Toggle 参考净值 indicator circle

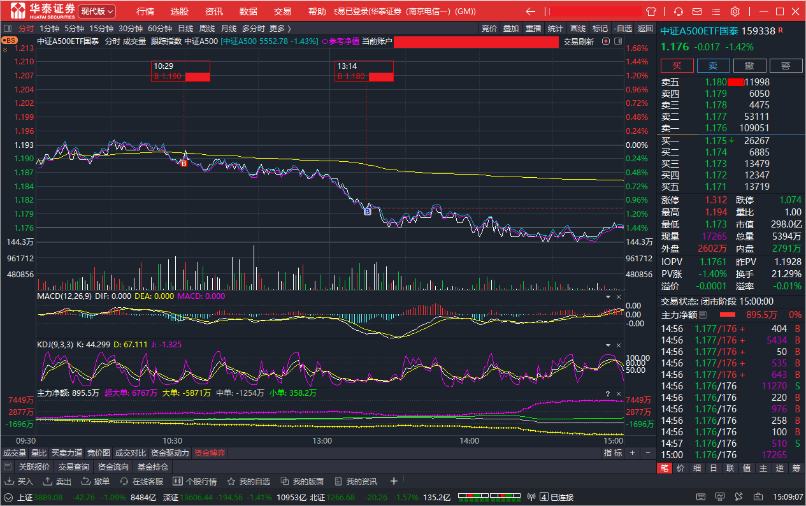click(325, 41)
